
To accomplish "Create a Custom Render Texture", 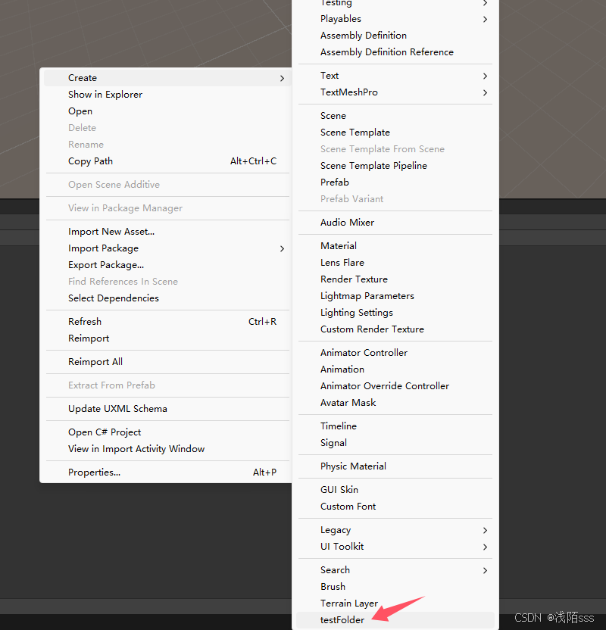I will (395, 329).
